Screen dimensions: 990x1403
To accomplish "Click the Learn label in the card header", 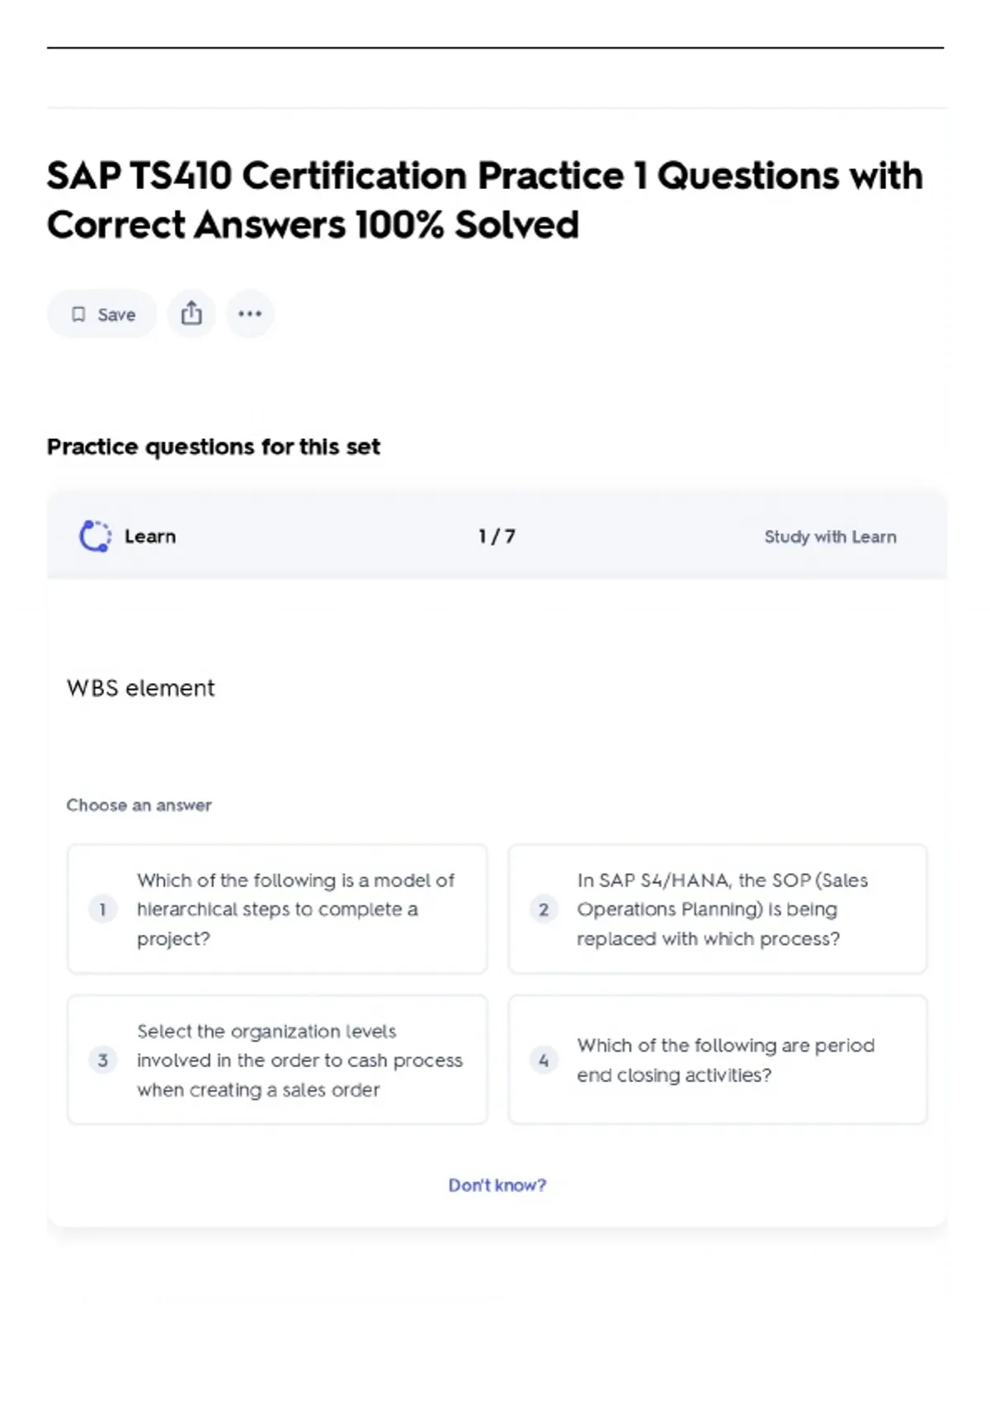I will click(x=150, y=536).
